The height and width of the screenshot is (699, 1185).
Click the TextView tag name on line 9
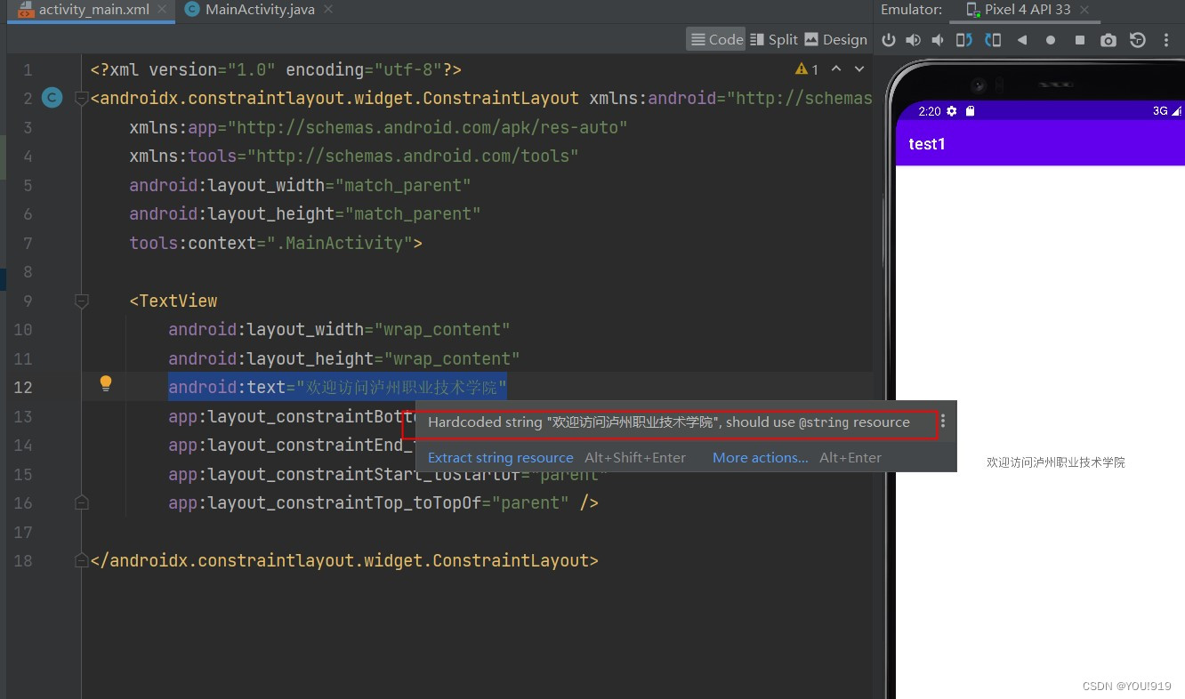[x=178, y=301]
